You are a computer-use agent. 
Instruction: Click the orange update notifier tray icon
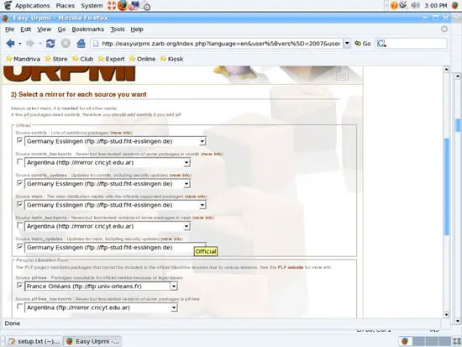coord(394,5)
